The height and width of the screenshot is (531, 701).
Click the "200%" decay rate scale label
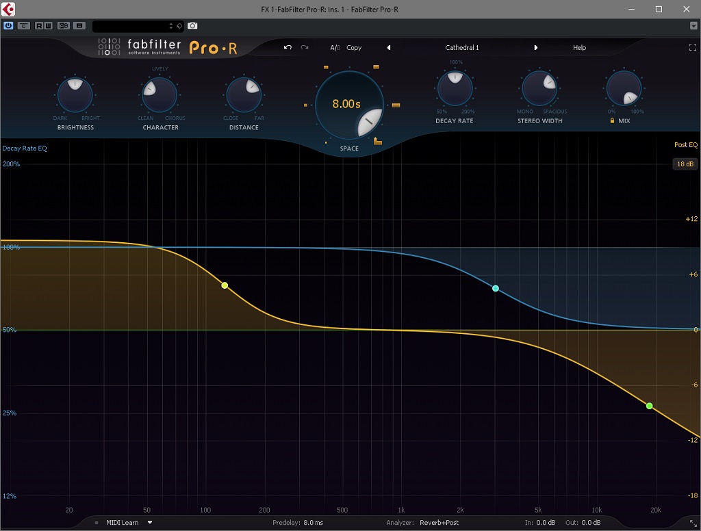tap(11, 164)
